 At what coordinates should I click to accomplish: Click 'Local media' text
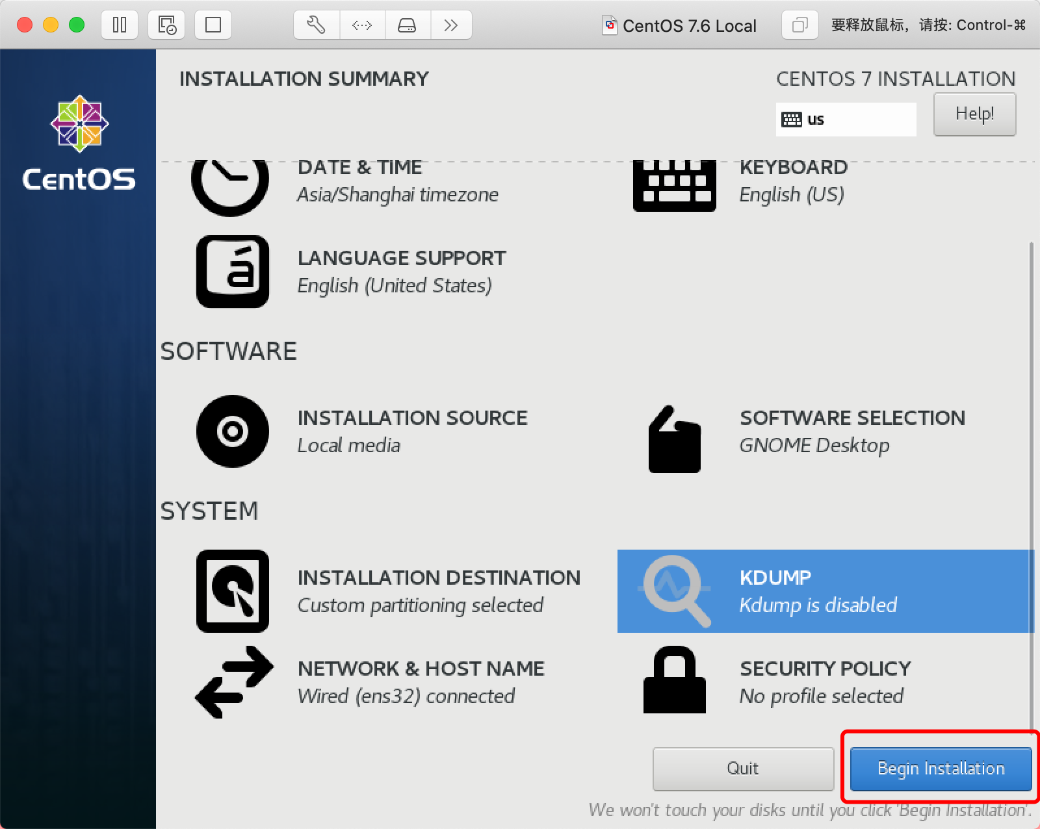[x=349, y=446]
